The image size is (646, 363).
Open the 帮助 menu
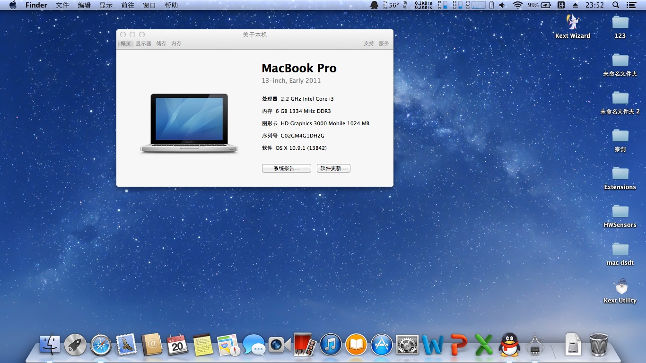[x=171, y=5]
